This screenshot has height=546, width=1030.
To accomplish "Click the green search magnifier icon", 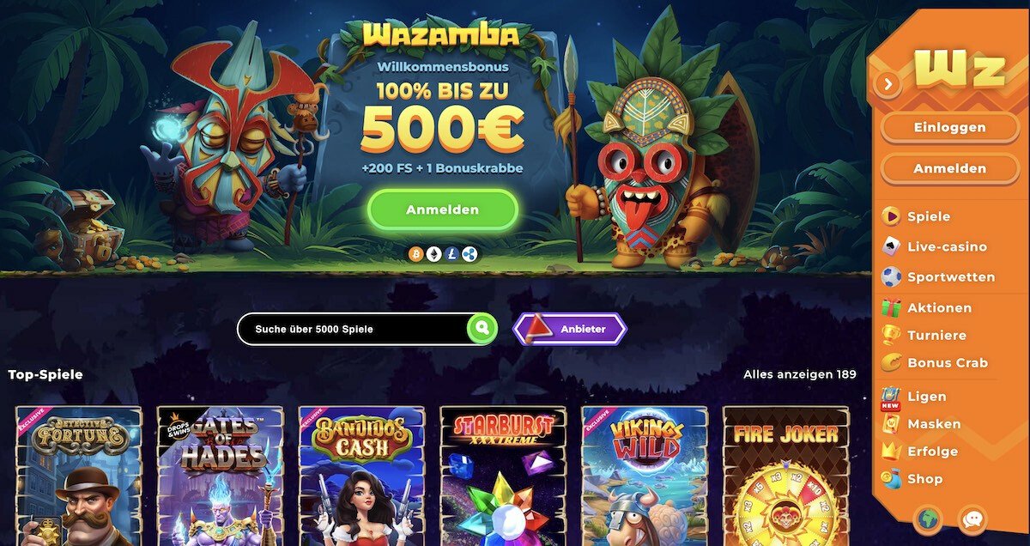I will [x=482, y=328].
